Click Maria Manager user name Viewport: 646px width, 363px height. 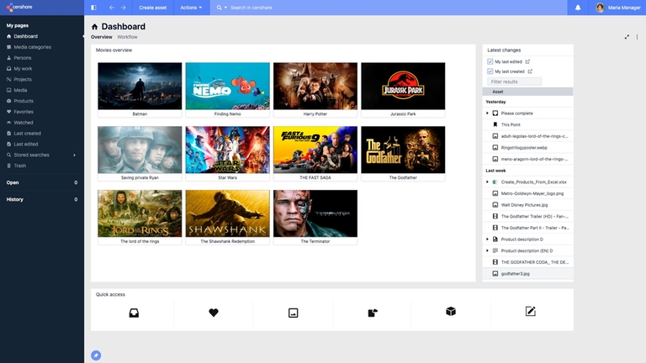[x=624, y=8]
